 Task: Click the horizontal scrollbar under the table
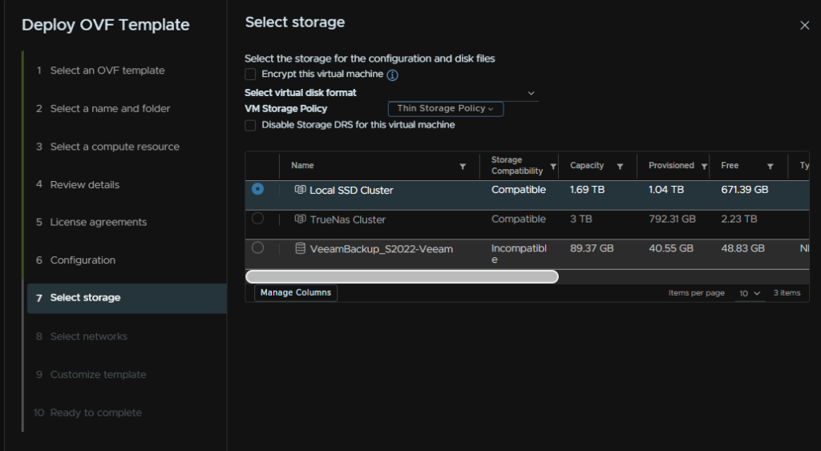coord(402,277)
